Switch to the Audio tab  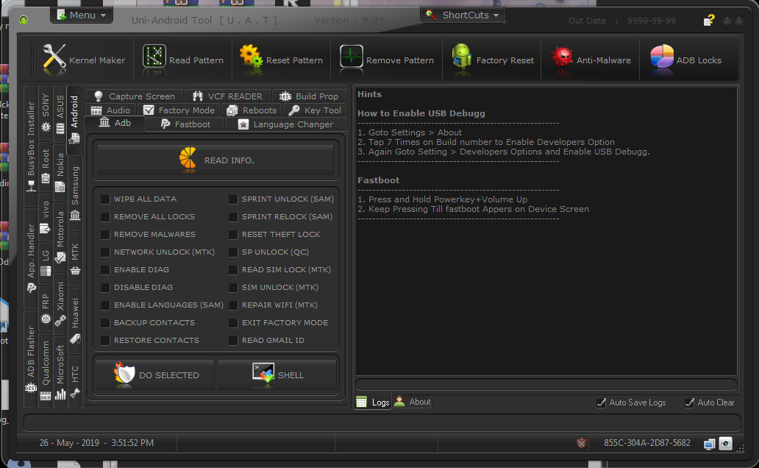(111, 110)
